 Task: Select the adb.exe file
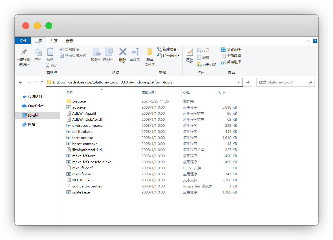[x=79, y=107]
